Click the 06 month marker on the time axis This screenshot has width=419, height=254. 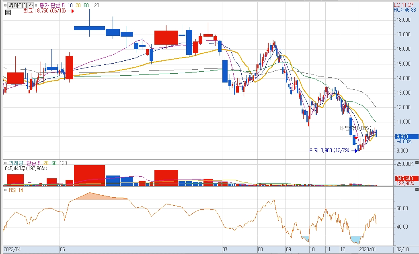point(62,250)
